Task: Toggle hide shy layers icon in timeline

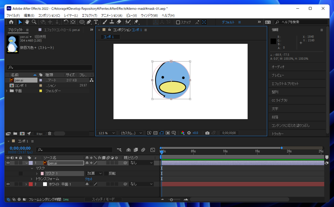Action: coord(128,150)
